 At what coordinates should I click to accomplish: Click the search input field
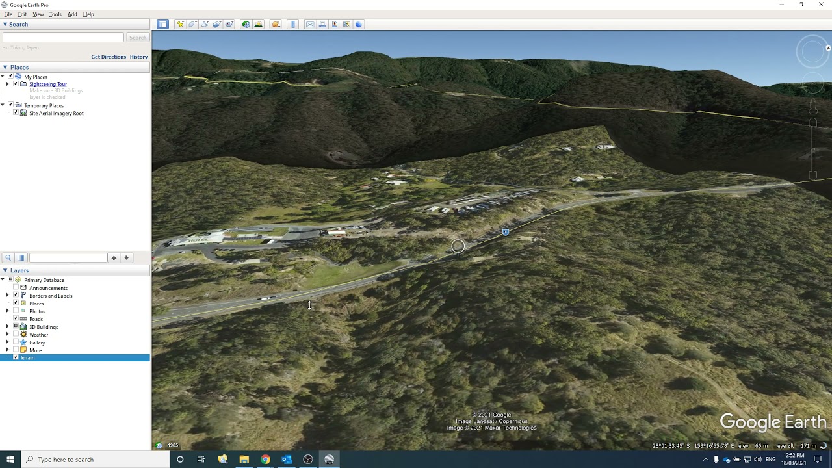[x=63, y=38]
